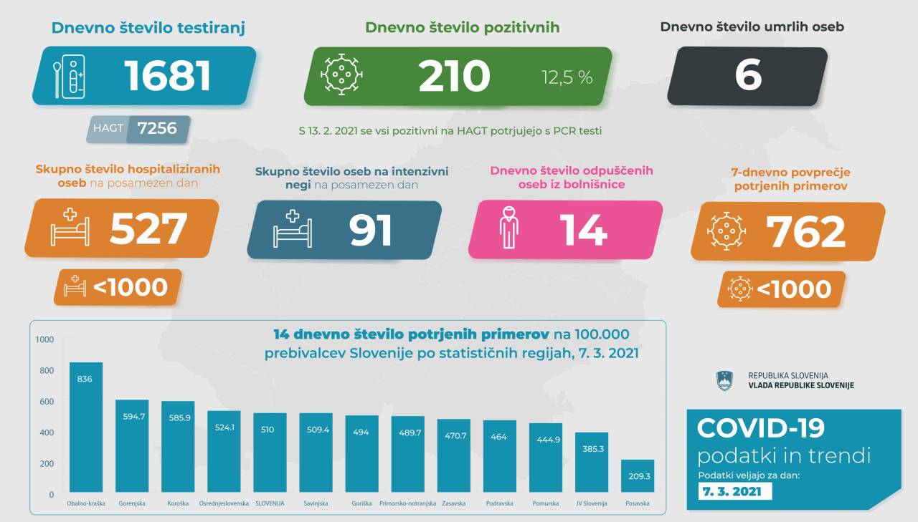The image size is (918, 522).
Task: Click the virus icon in the green card
Action: pyautogui.click(x=341, y=74)
